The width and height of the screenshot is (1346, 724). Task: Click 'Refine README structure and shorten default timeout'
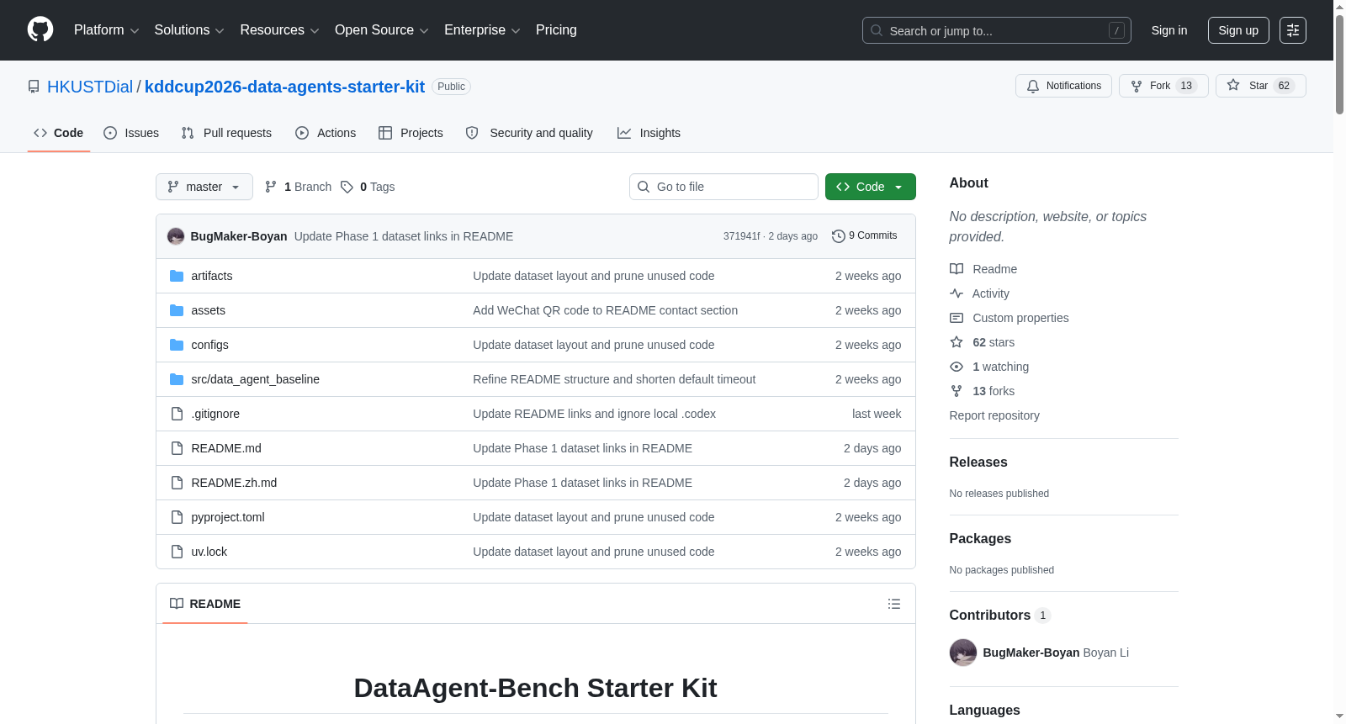tap(614, 379)
